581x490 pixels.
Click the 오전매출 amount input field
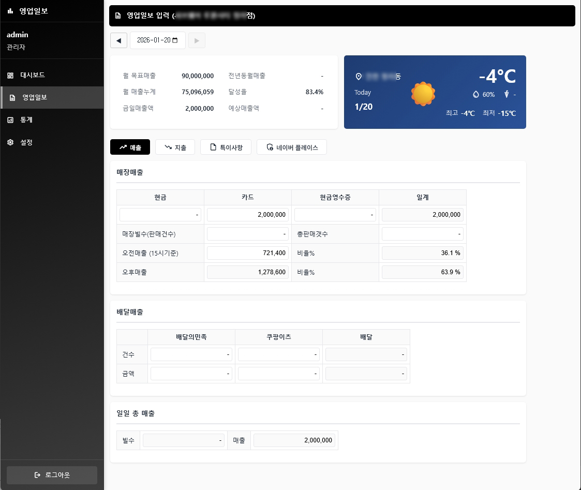(248, 253)
